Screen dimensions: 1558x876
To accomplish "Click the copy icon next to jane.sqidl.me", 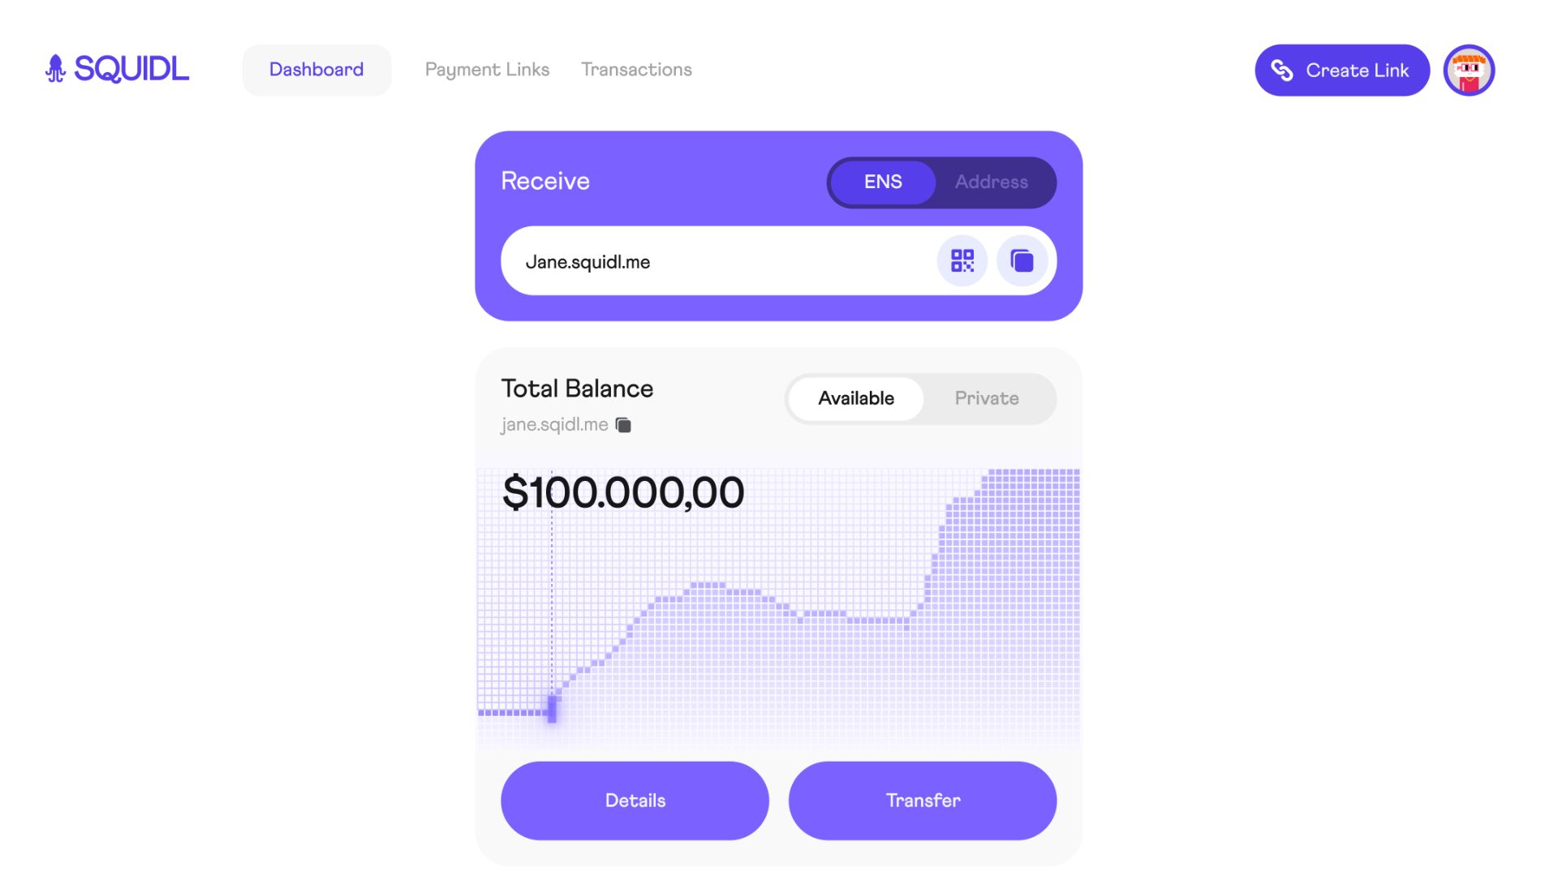I will [625, 425].
